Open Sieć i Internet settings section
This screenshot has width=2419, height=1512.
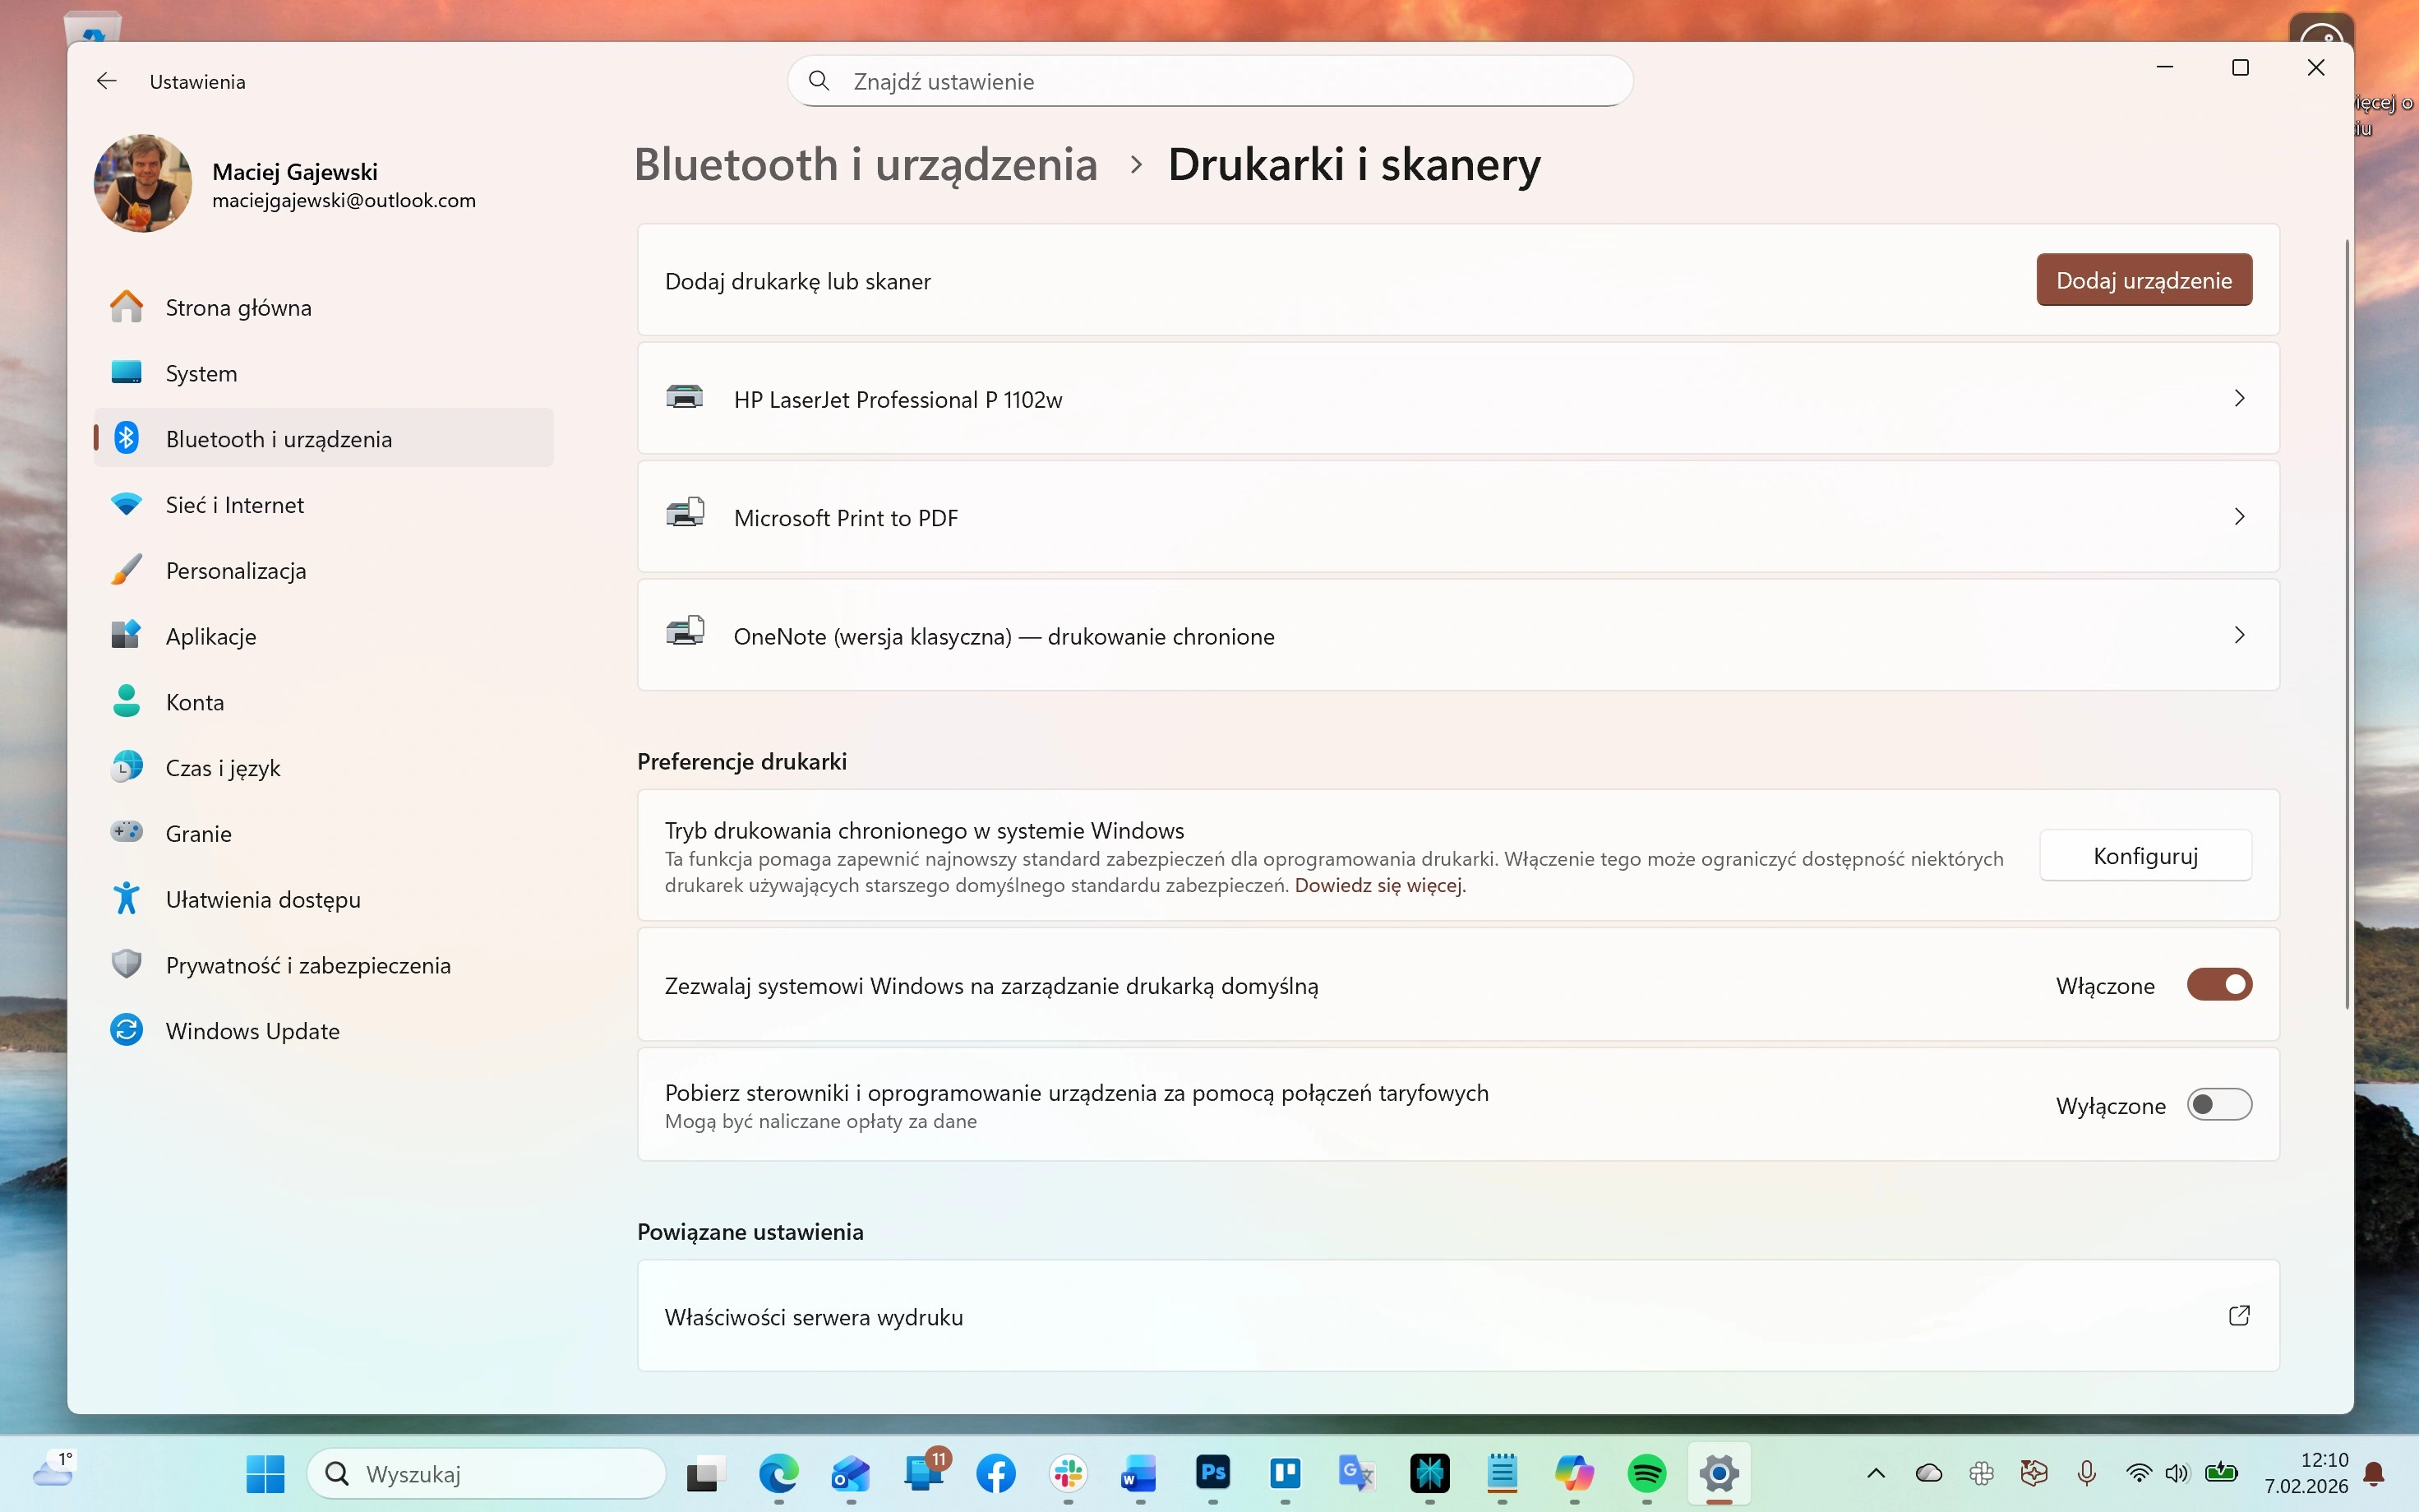(235, 505)
